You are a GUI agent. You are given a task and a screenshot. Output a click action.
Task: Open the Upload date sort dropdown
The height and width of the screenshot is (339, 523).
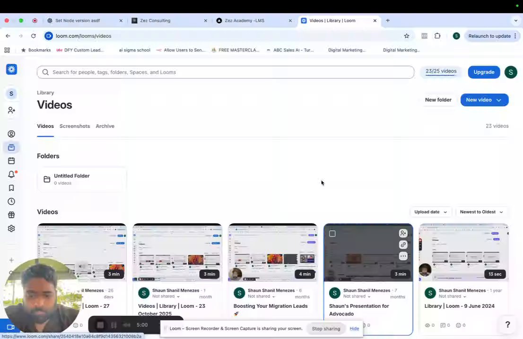point(430,212)
